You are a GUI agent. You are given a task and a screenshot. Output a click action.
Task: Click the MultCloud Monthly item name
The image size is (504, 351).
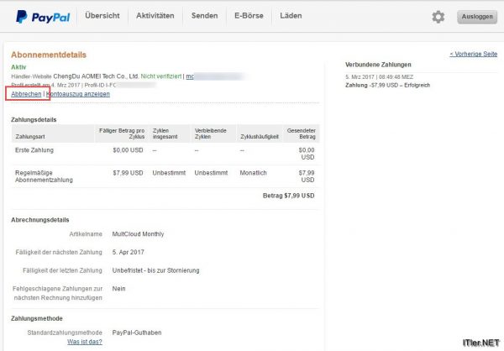click(138, 234)
